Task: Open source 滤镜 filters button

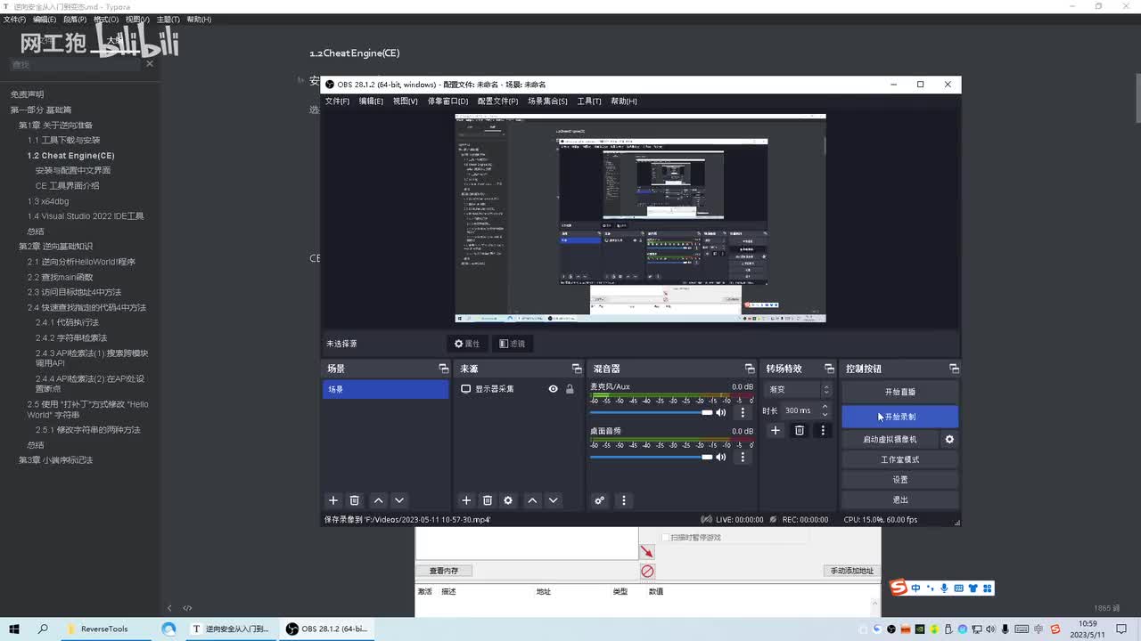Action: (x=512, y=344)
